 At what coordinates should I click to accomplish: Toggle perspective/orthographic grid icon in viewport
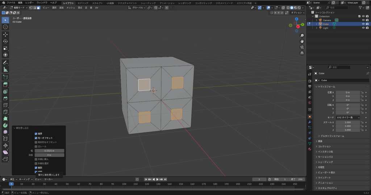point(302,53)
